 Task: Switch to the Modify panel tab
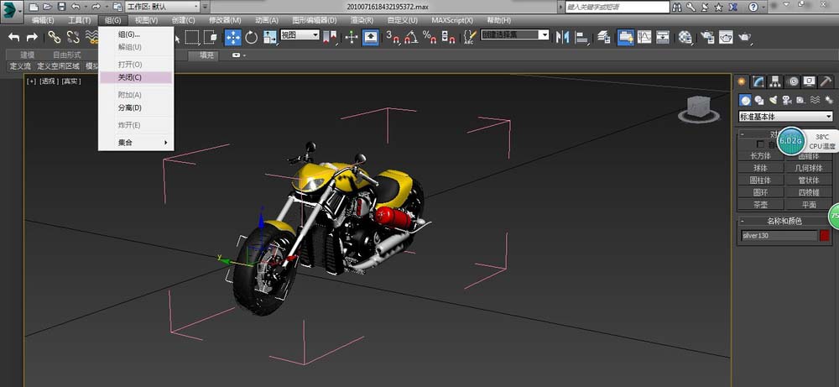click(758, 81)
